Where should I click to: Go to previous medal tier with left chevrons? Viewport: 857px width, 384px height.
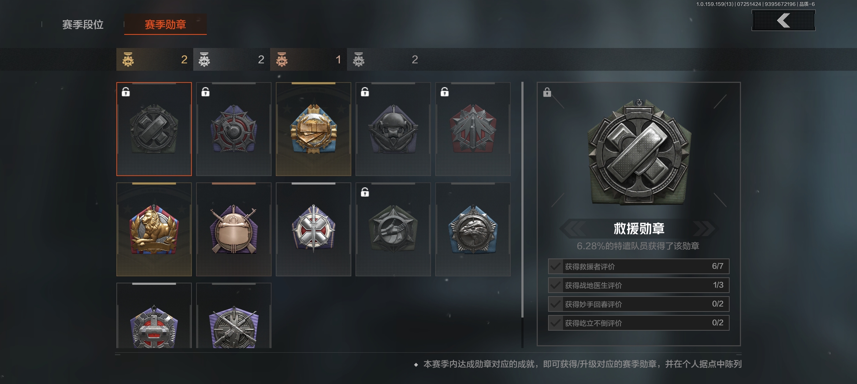(573, 228)
